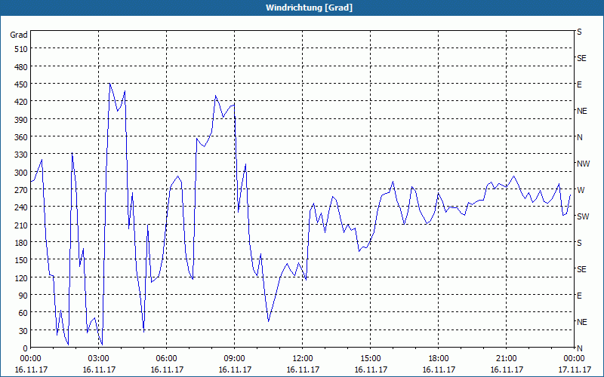Pick the 390 degree axis label

pos(21,120)
